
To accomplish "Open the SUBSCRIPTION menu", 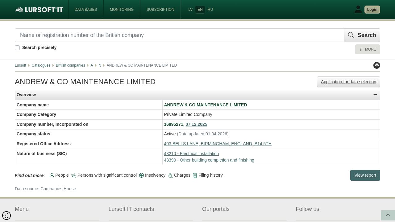I will (x=160, y=10).
